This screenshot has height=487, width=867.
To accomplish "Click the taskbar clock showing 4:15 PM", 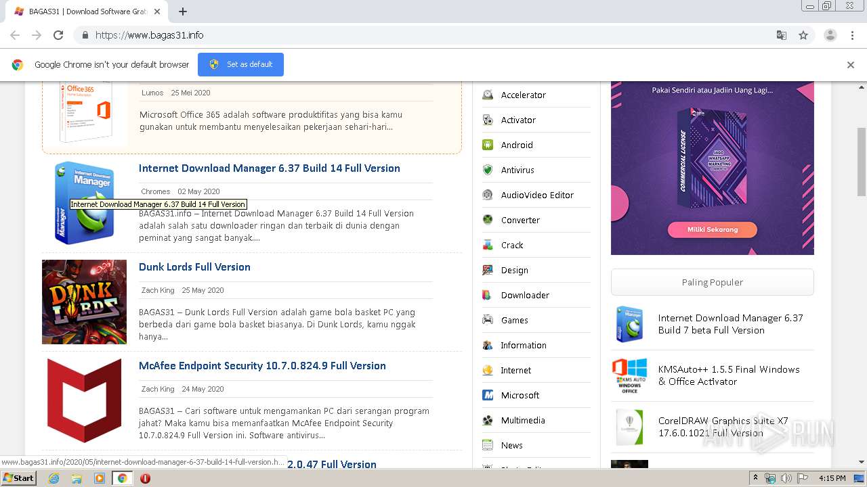I will pyautogui.click(x=832, y=478).
